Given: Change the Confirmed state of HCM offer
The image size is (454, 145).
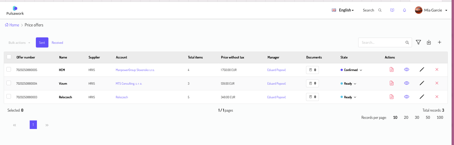Looking at the screenshot, I should click(x=351, y=70).
